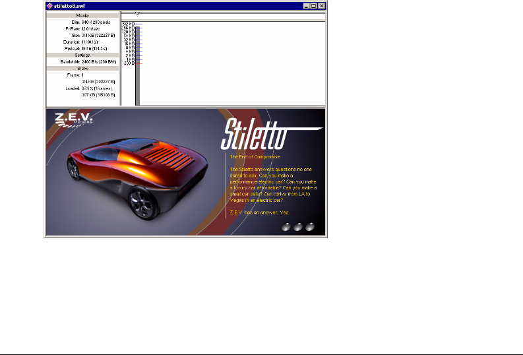
Task: Select 'The End of Compromise' tagline
Action: [x=255, y=157]
